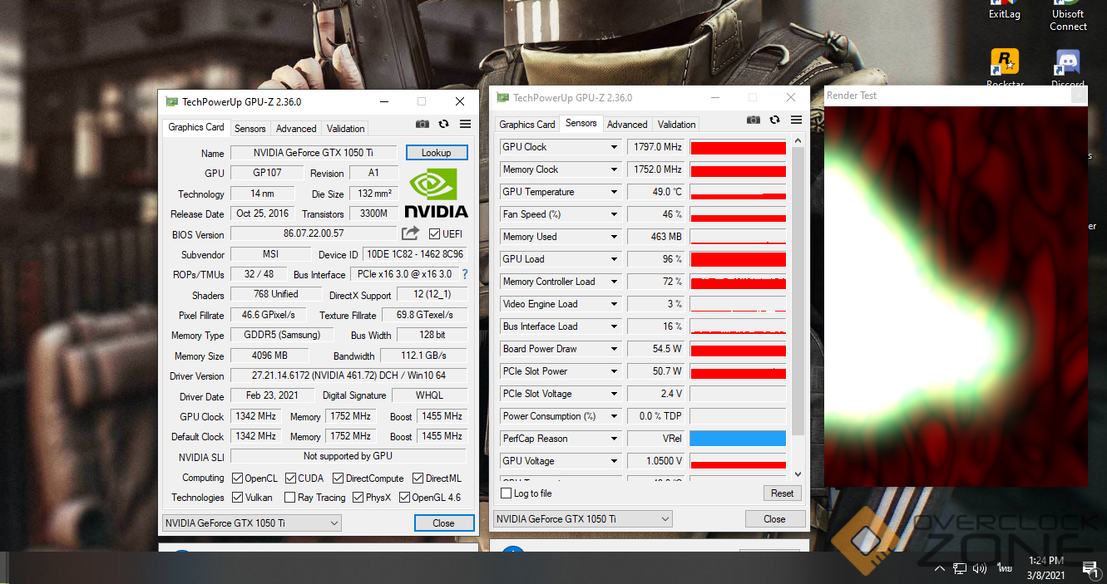Toggle the OpenGL 4.6 checkbox
Image resolution: width=1107 pixels, height=584 pixels.
404,498
